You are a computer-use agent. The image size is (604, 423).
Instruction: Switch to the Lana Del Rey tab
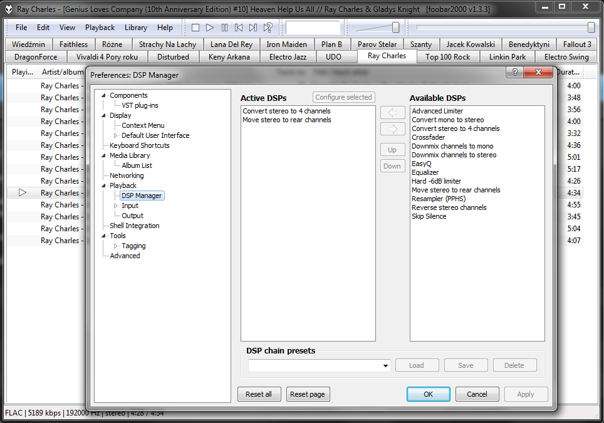click(x=231, y=44)
